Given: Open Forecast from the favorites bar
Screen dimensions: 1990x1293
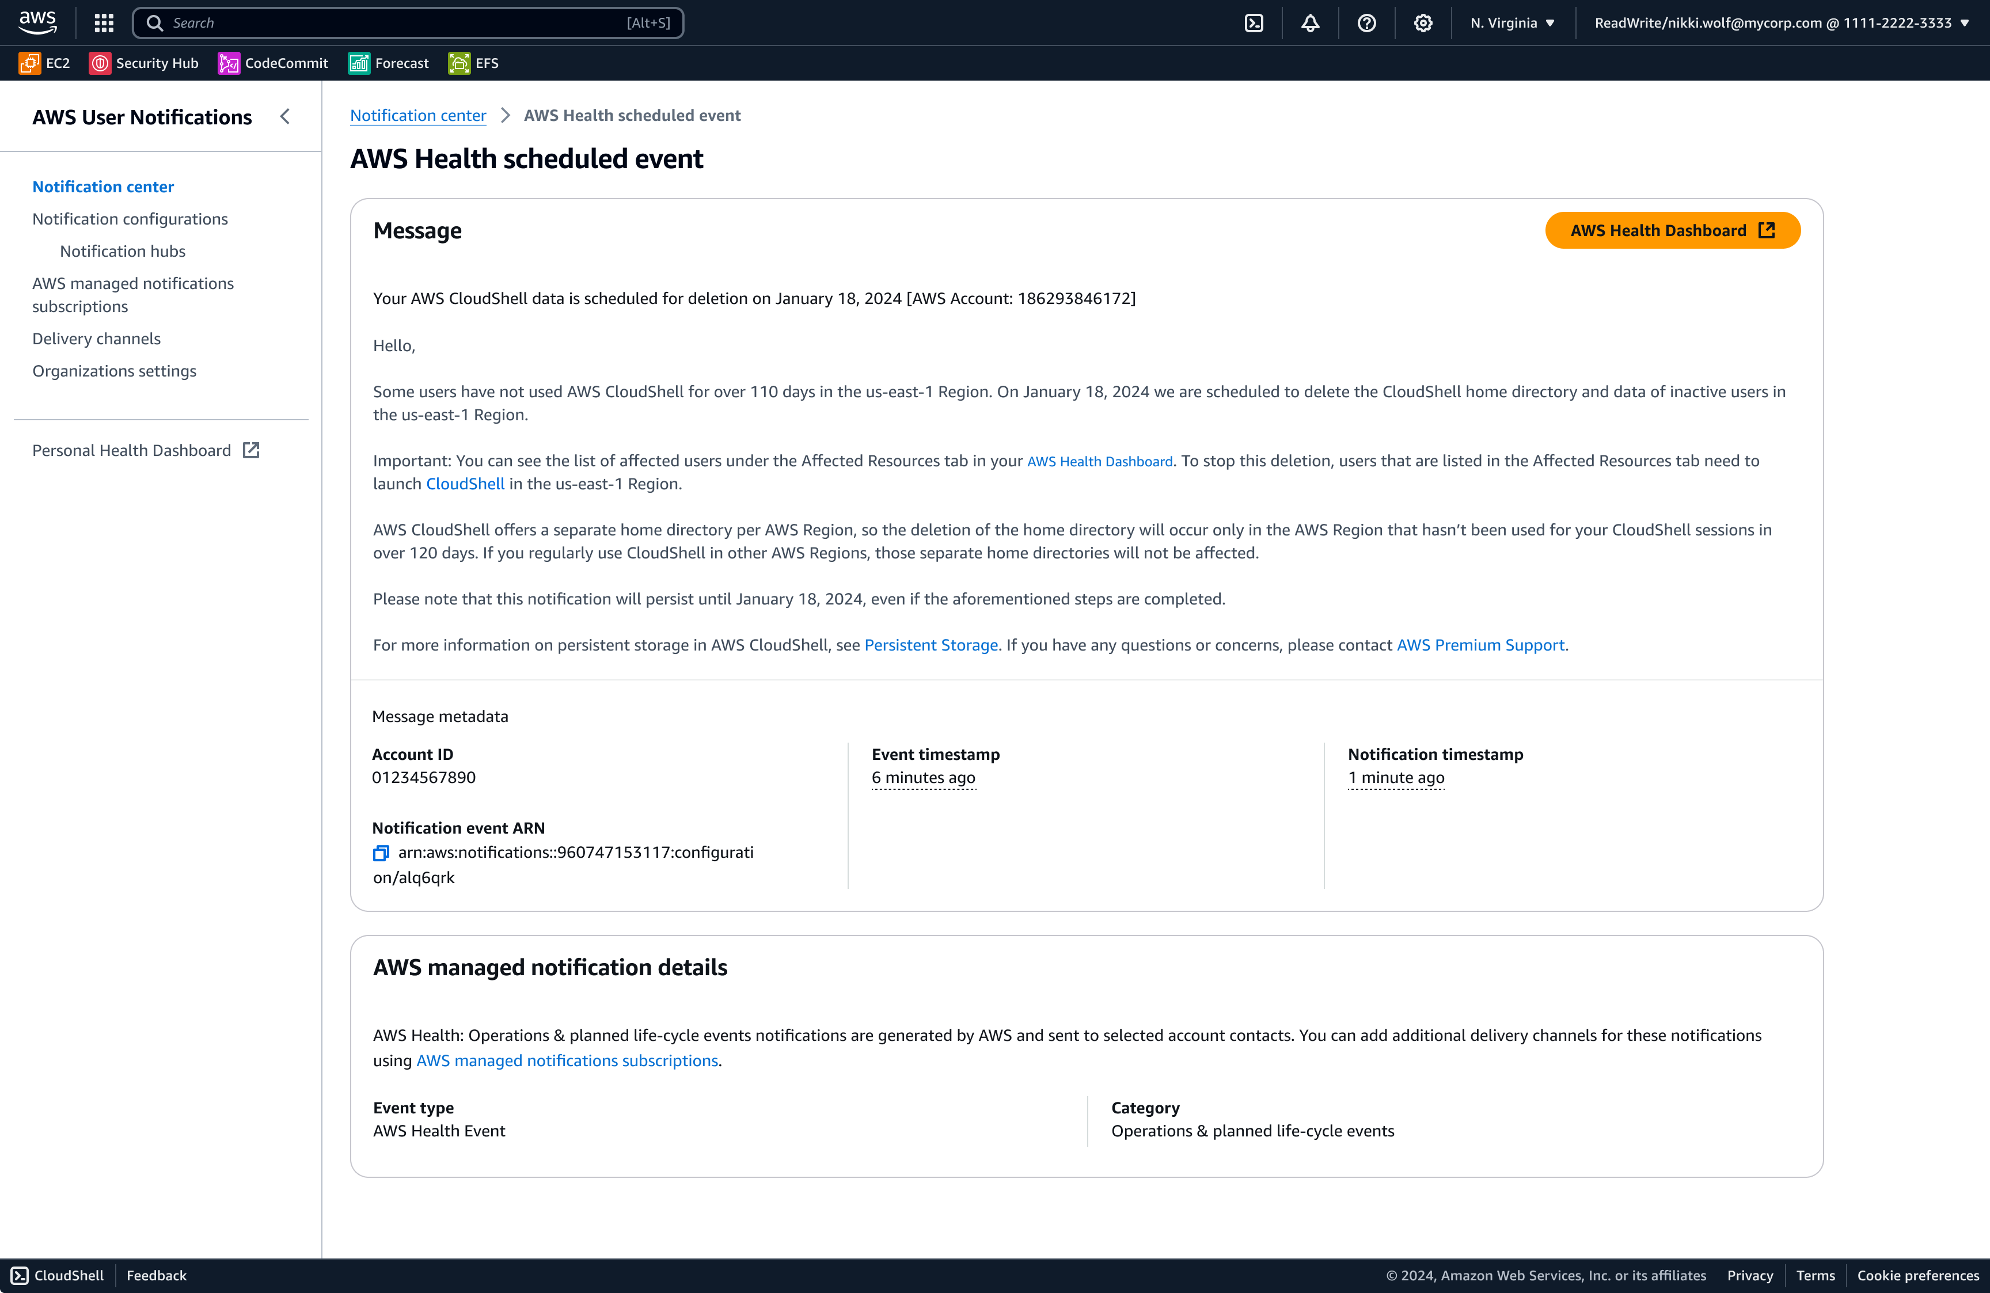Looking at the screenshot, I should 389,63.
